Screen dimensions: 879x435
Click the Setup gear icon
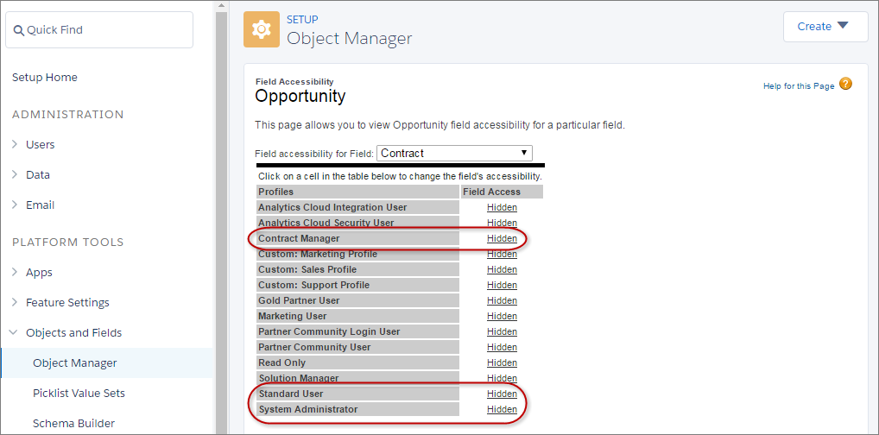[x=262, y=29]
